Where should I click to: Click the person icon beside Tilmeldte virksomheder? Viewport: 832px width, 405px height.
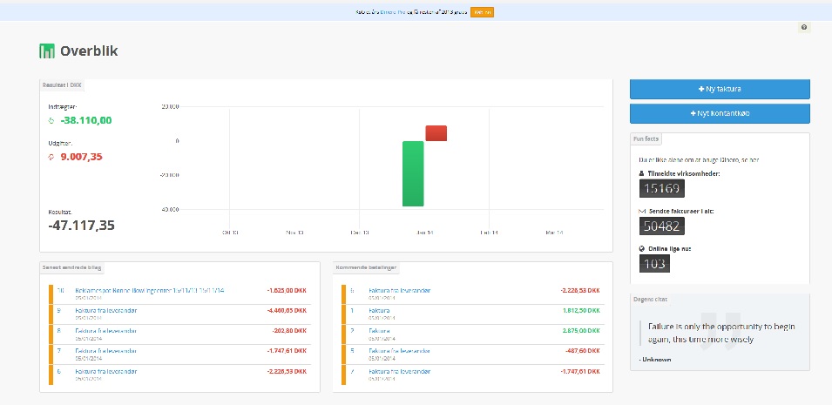(x=642, y=173)
